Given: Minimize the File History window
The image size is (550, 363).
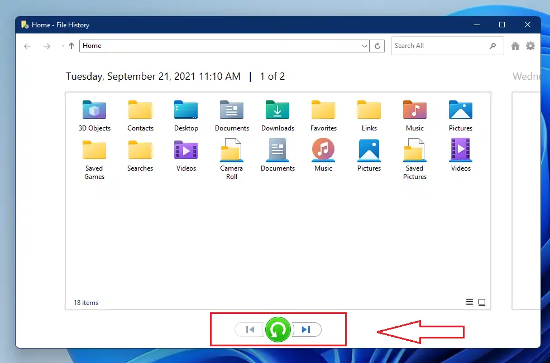Looking at the screenshot, I should click(477, 25).
